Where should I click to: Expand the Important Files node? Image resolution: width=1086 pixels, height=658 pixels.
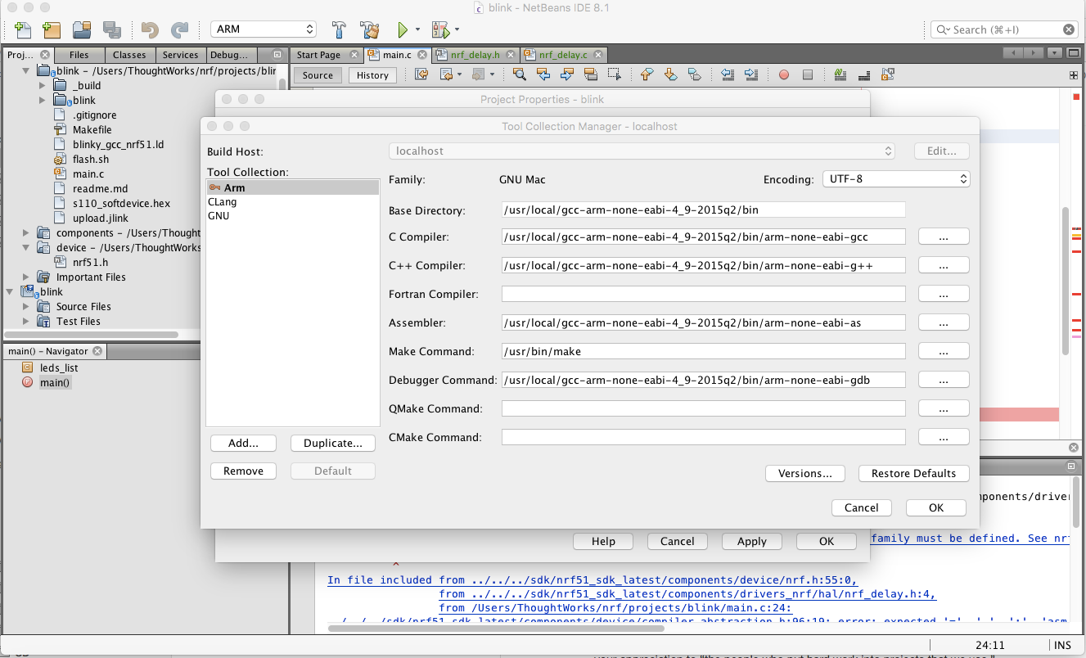pos(26,277)
